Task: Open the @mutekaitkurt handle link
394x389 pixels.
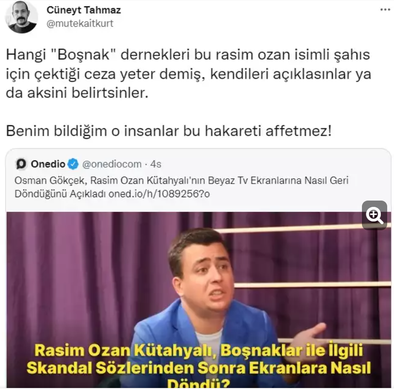Action: (80, 24)
